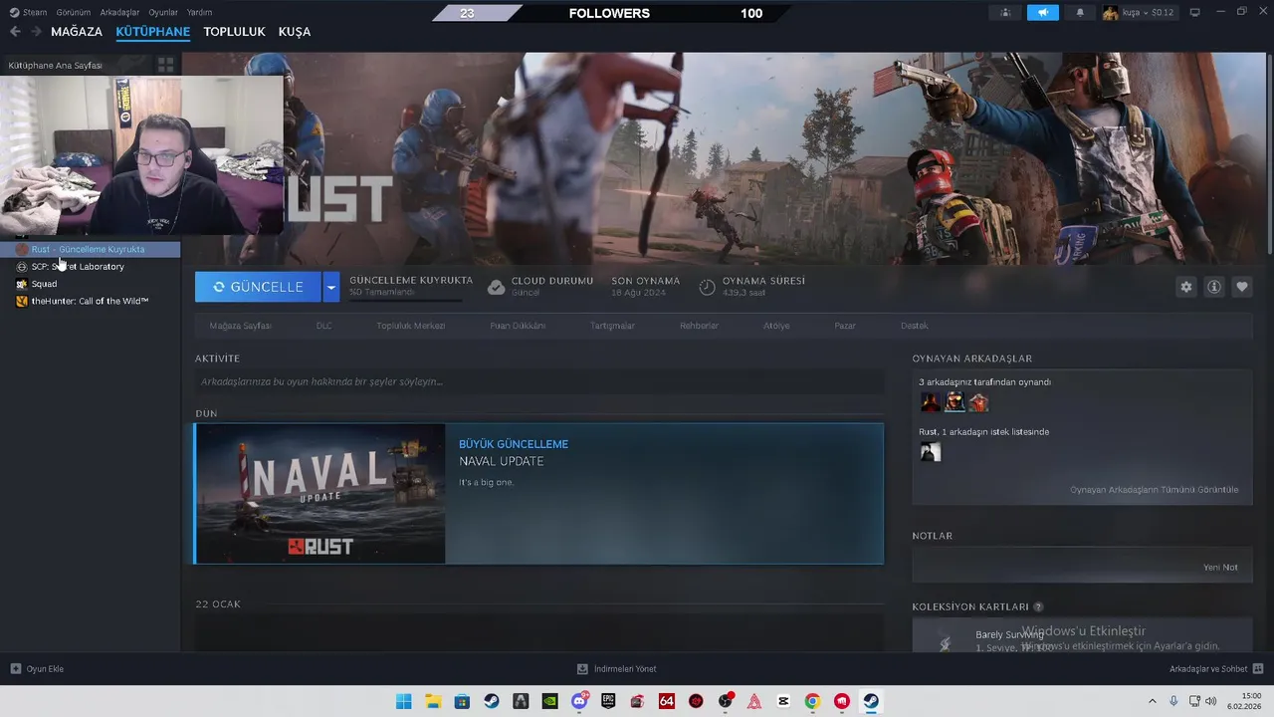Screen dimensions: 1274x717
Task: Open announcements with the blue megaphone icon
Action: (x=1042, y=12)
